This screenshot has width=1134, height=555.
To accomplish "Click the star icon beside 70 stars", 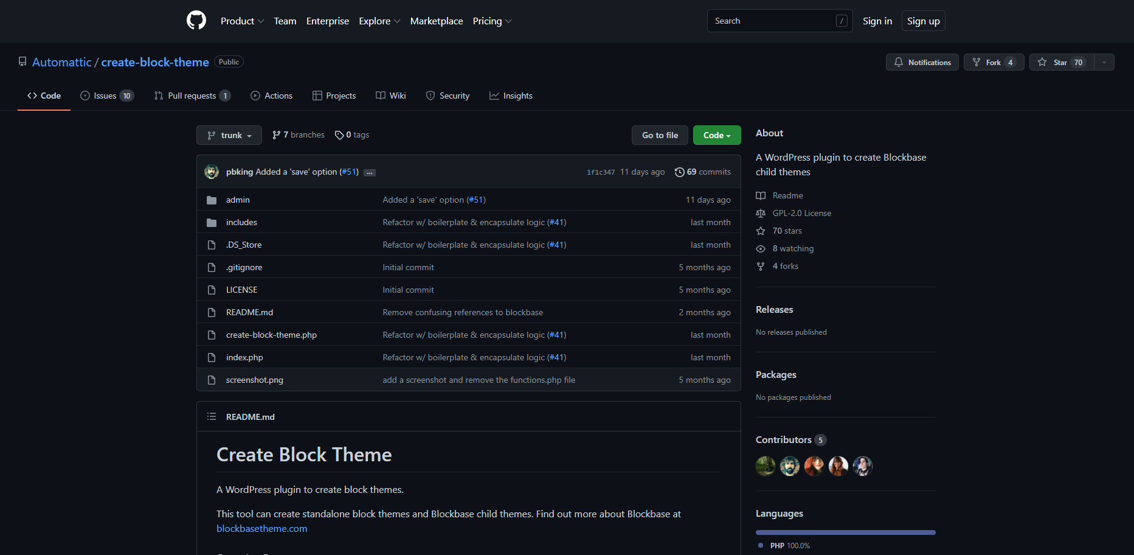I will coord(761,231).
